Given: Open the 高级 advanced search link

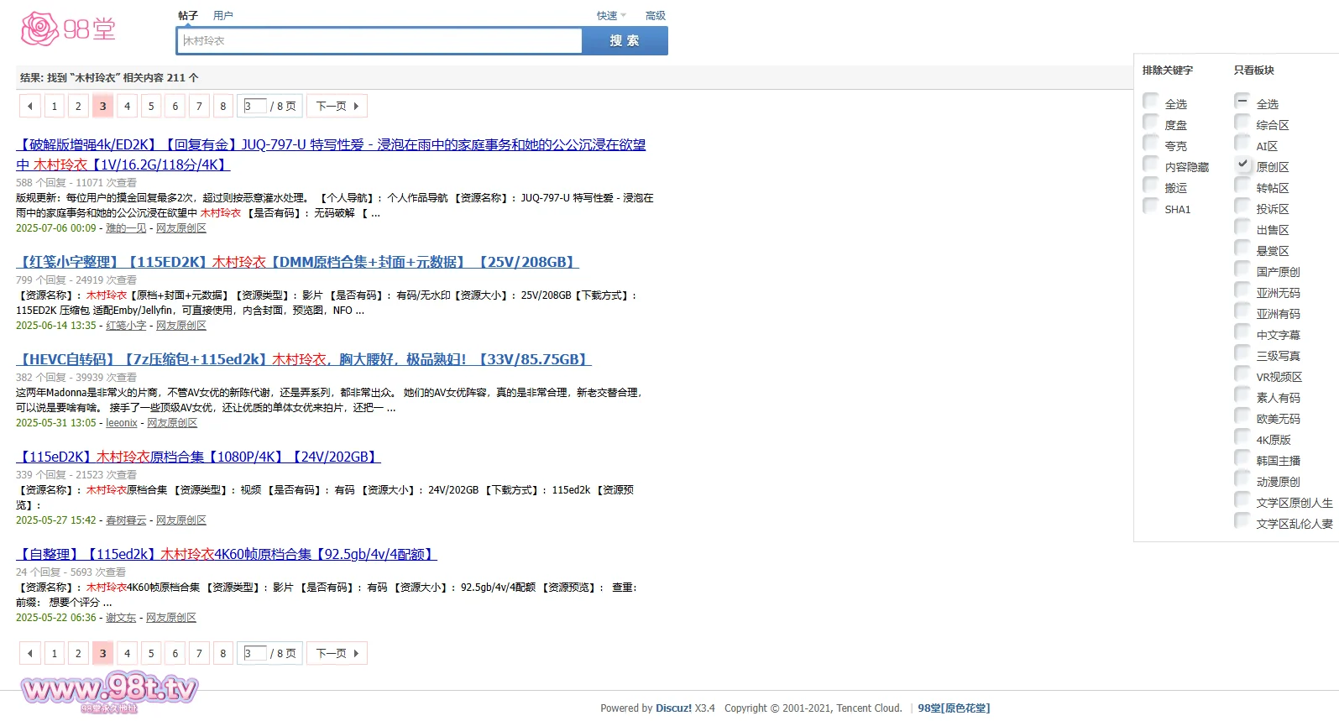Looking at the screenshot, I should pos(655,16).
